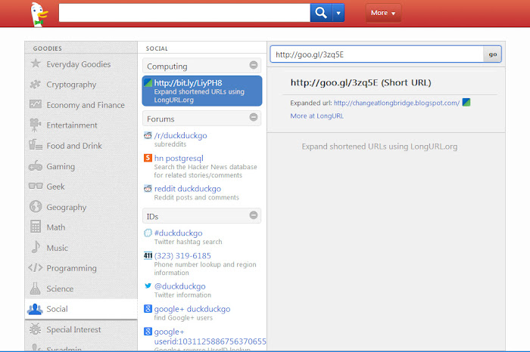The height and width of the screenshot is (352, 530).
Task: Select the Everyday Goodies star icon
Action: tap(36, 63)
